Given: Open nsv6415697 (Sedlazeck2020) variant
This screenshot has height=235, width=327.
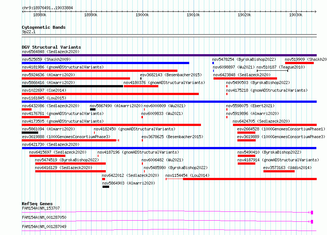Looking at the screenshot, I should pyautogui.click(x=58, y=152).
